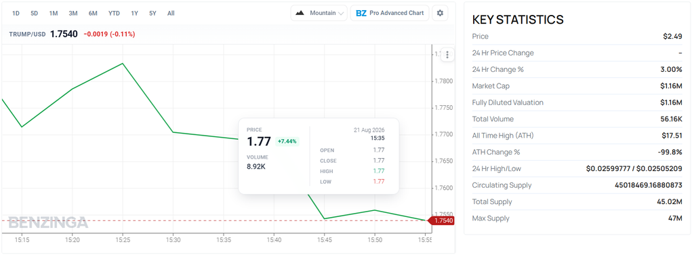Screen dimensions: 694x255
Task: Select the 1Y time range
Action: 135,14
